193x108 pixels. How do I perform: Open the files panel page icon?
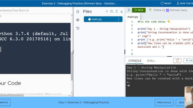coord(78,12)
